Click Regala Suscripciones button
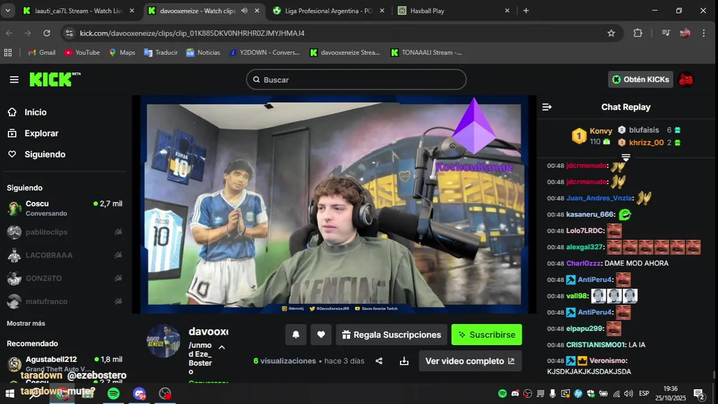 pyautogui.click(x=392, y=334)
